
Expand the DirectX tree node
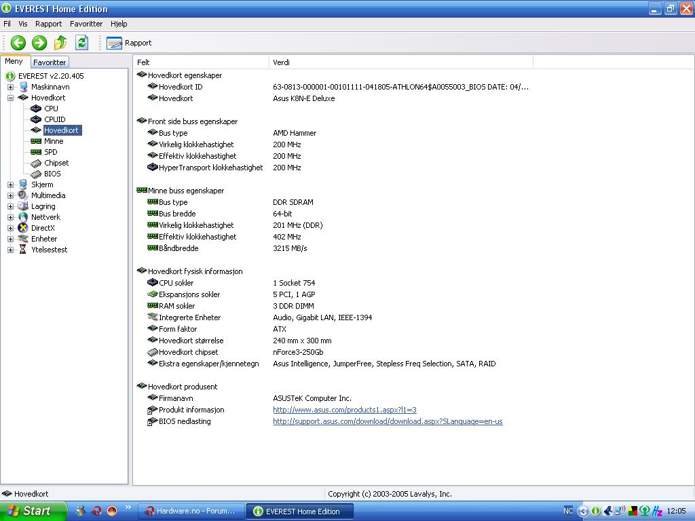[x=10, y=228]
